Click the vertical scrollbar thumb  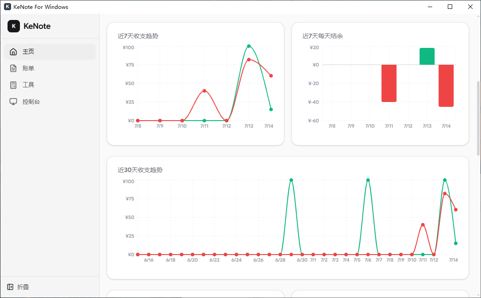478,118
